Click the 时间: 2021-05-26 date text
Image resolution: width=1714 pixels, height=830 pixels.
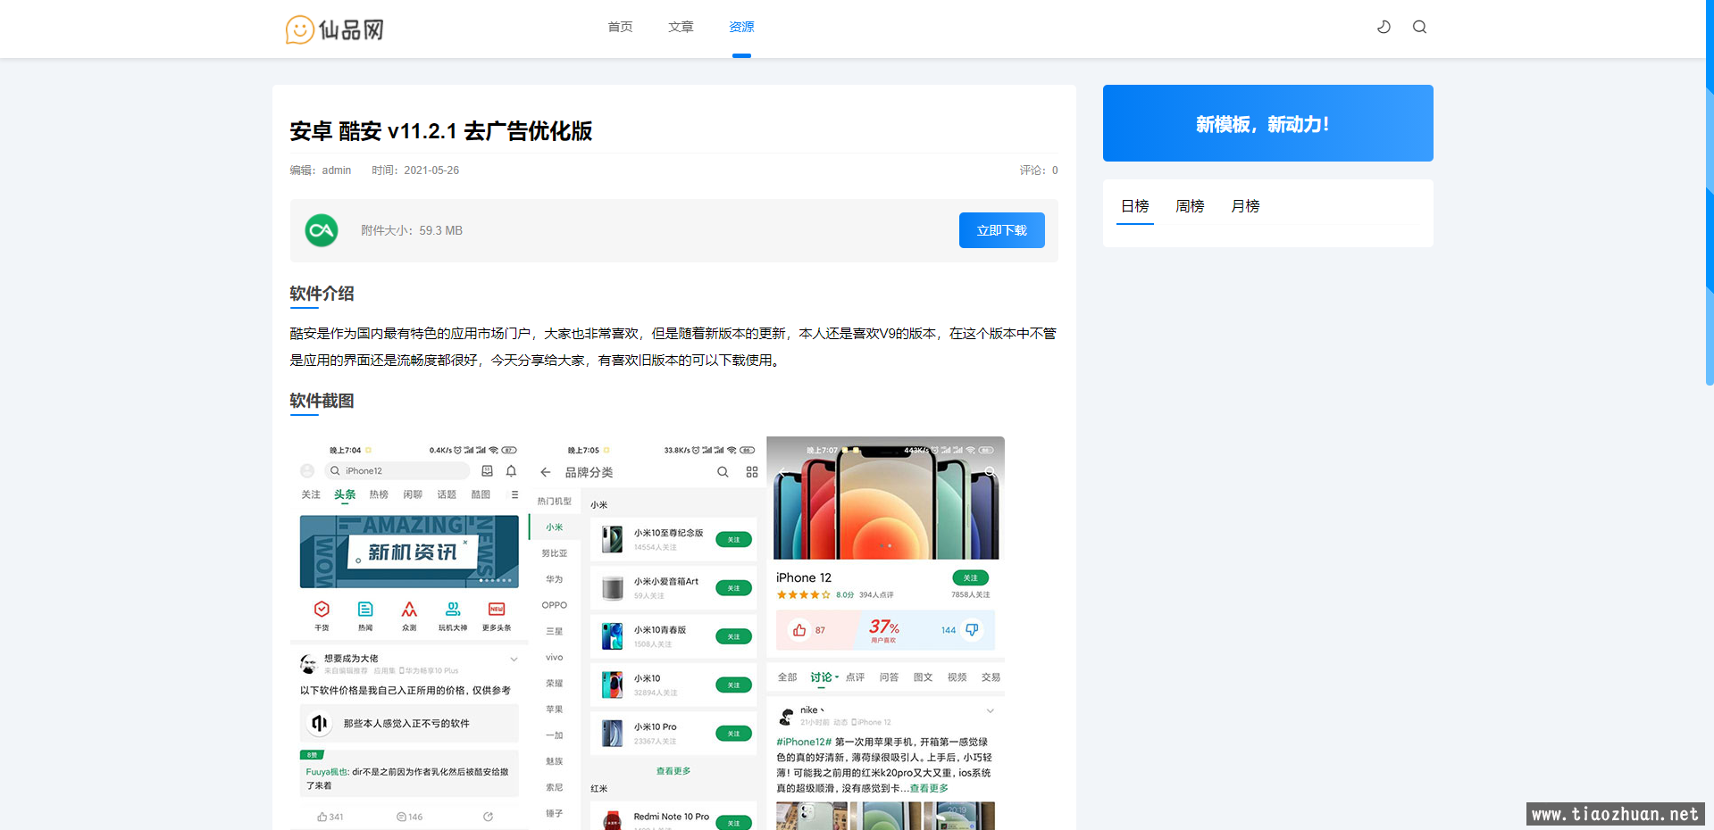tap(415, 170)
